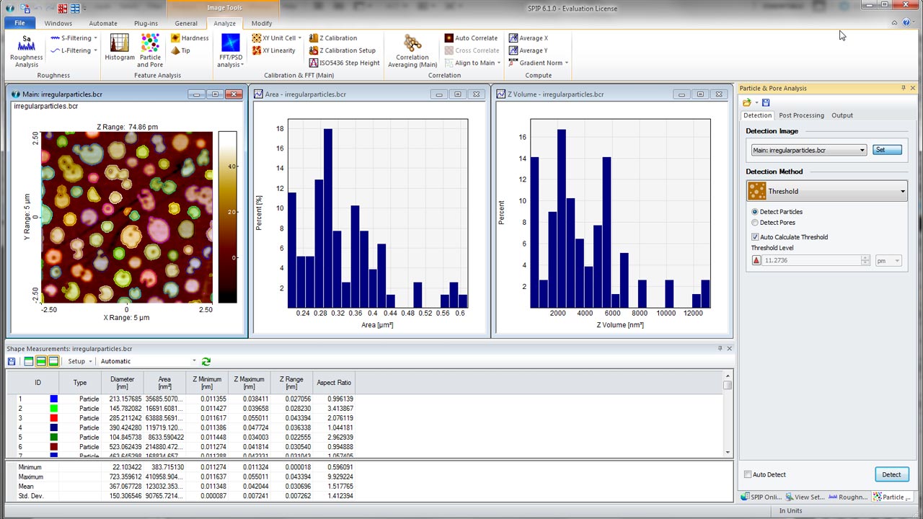Switch to Windows ribbon tab
The image size is (923, 519).
pos(58,23)
